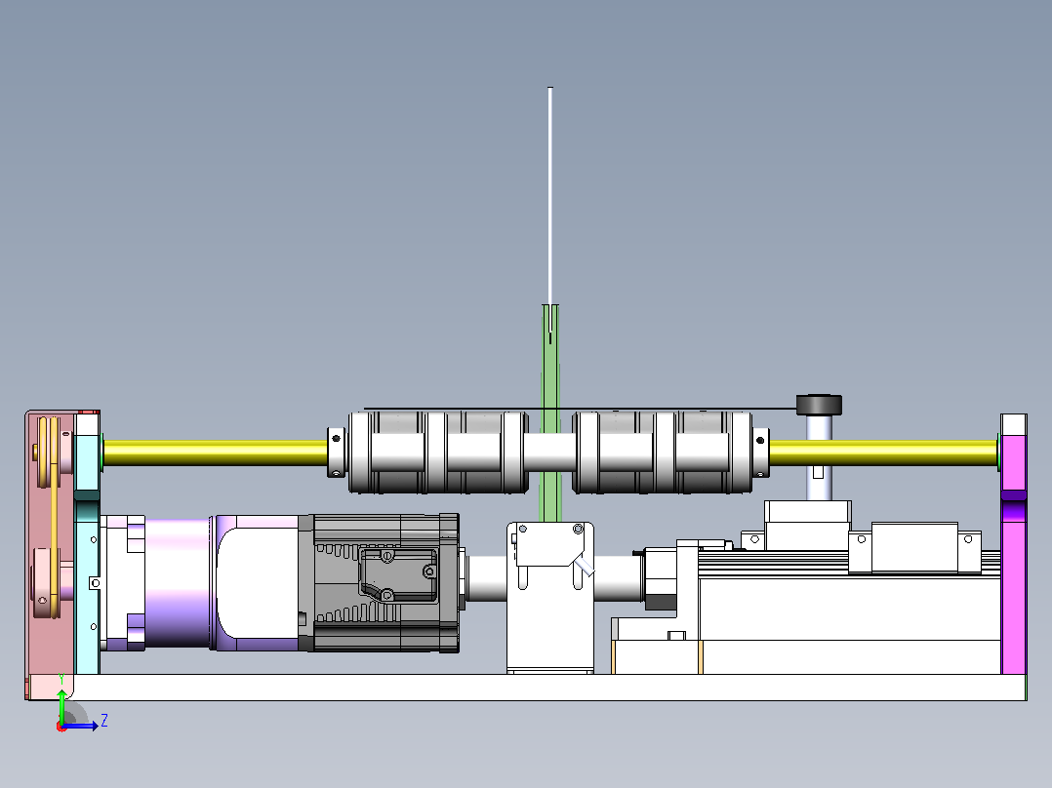This screenshot has width=1052, height=788.
Task: Select the shaft collar left of the rollers
Action: coord(337,453)
